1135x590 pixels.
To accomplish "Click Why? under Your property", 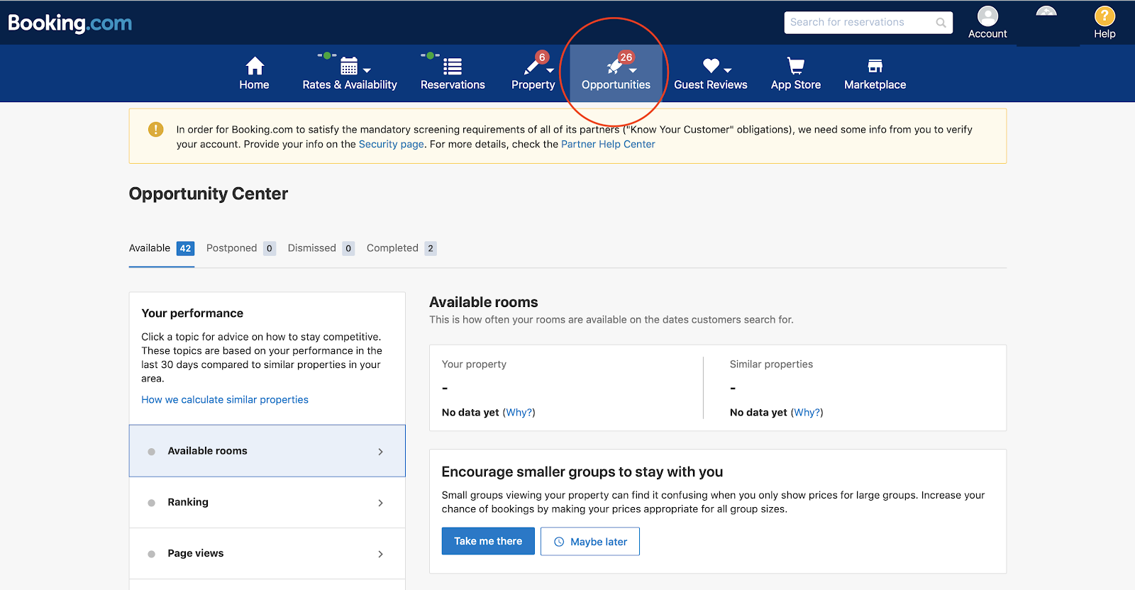I will pyautogui.click(x=519, y=412).
